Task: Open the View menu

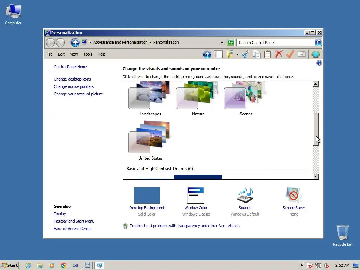Action: click(x=74, y=54)
